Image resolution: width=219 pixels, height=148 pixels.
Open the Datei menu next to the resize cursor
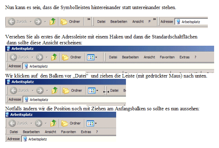114,90
